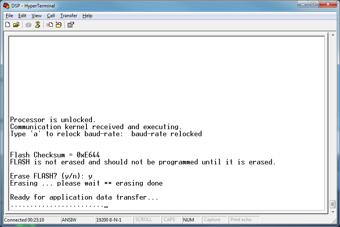Viewport: 340px width, 227px height.
Task: Toggle Capture in the status bar
Action: 212,220
